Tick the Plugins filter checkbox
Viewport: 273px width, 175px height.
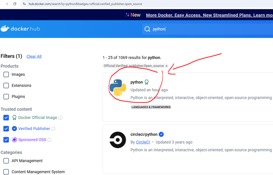pos(6,97)
